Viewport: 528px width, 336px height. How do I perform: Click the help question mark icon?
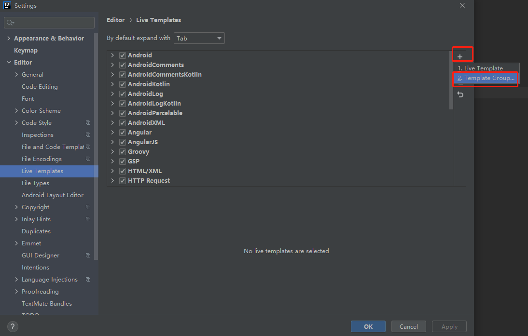click(x=13, y=326)
